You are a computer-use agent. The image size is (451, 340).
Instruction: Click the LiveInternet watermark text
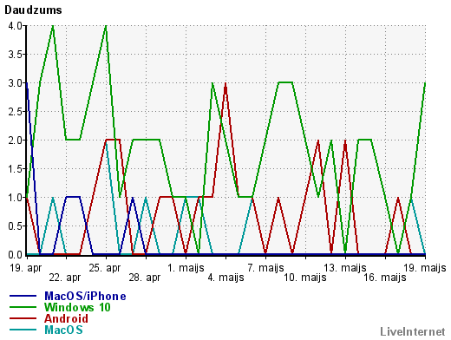(413, 331)
